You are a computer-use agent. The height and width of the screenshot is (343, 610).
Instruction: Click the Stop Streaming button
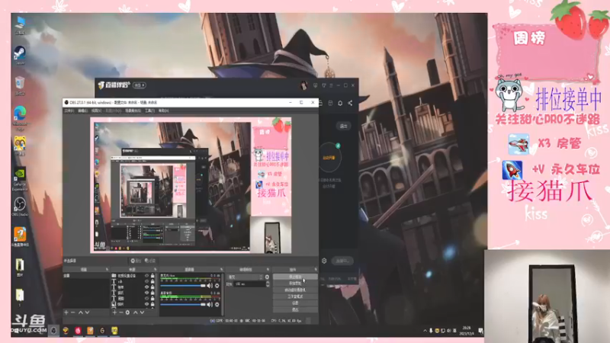[295, 277]
